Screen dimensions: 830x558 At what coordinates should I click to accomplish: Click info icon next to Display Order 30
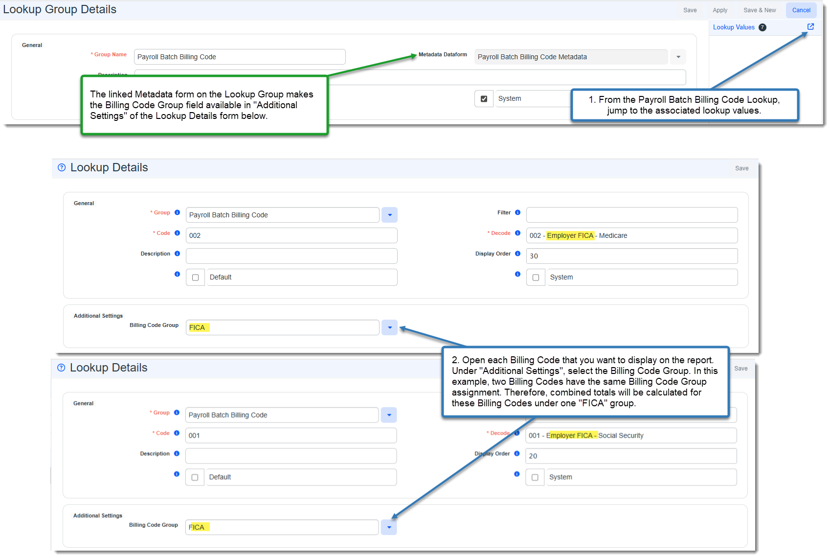(x=517, y=254)
